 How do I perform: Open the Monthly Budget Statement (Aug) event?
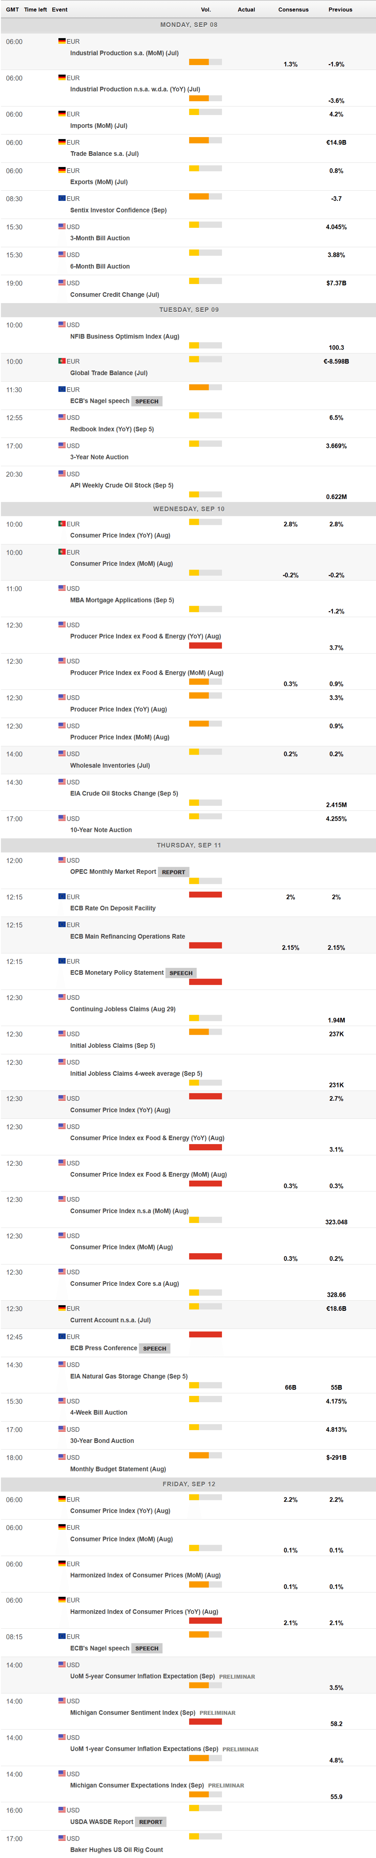(118, 1469)
